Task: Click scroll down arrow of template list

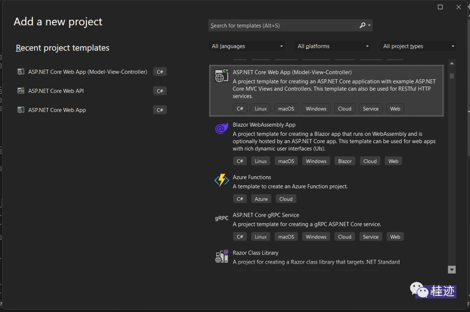Action: [x=452, y=269]
